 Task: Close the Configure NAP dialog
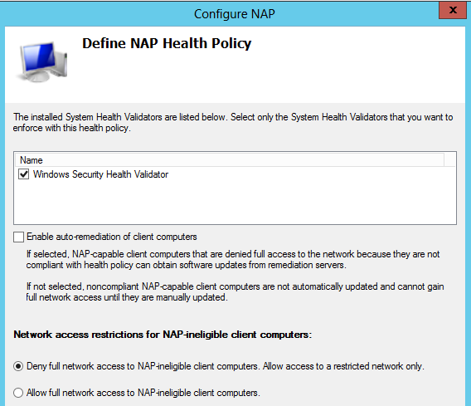453,10
